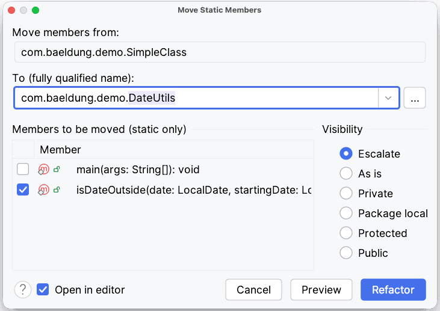Click the green visibility lock icon for main
Viewport: 440px width, 311px height.
57,170
